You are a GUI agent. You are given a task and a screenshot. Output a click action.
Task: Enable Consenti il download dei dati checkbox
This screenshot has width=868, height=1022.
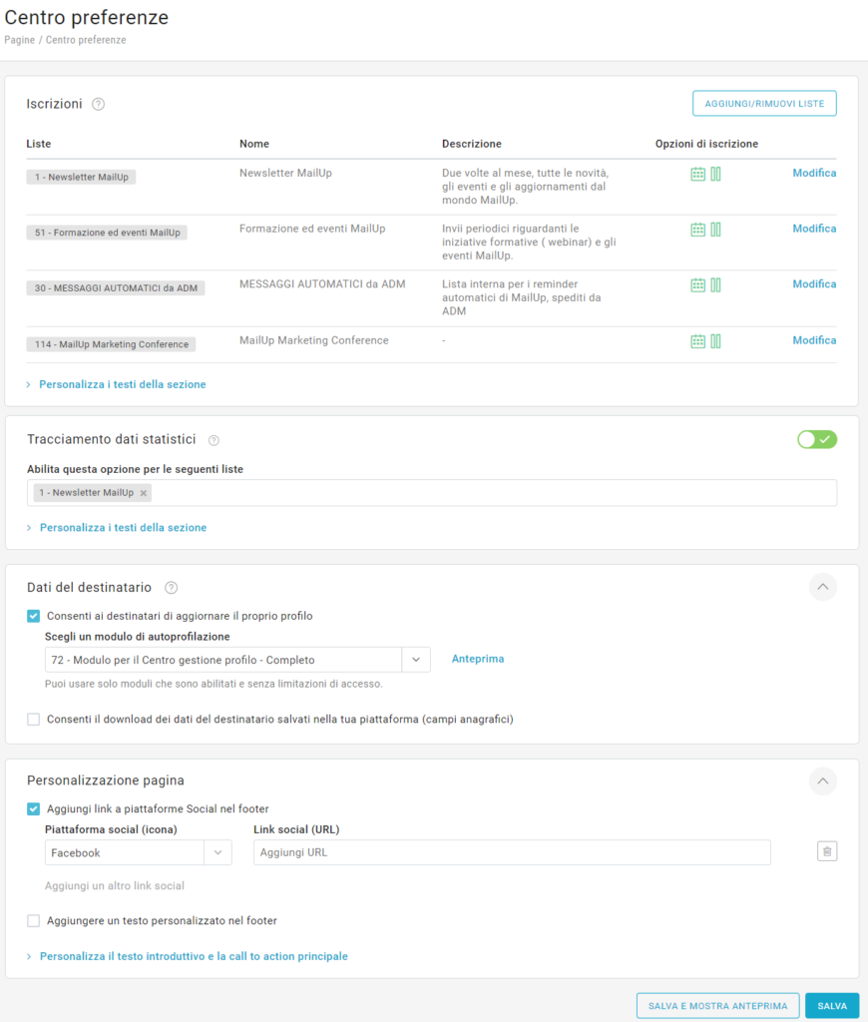[34, 719]
